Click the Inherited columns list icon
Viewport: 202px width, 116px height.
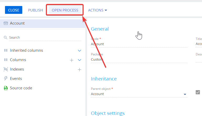(6, 50)
